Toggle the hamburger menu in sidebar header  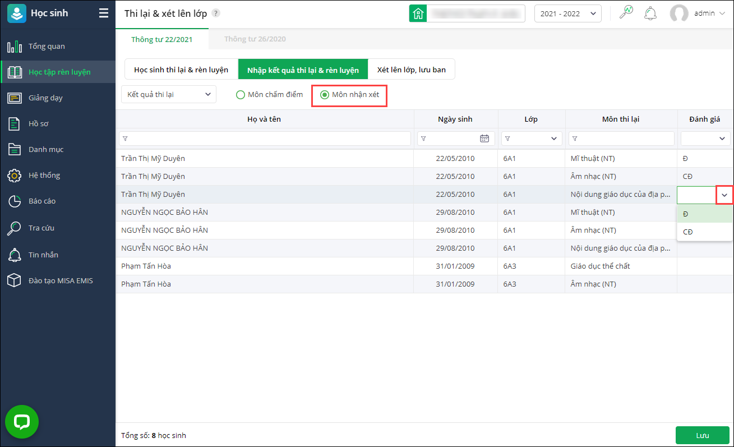tap(104, 13)
